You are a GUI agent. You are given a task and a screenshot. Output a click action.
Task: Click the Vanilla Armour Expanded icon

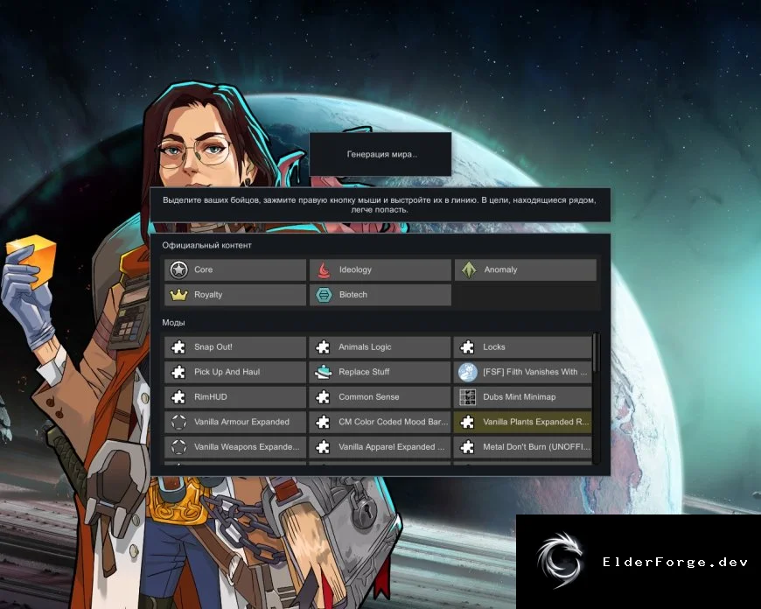178,422
